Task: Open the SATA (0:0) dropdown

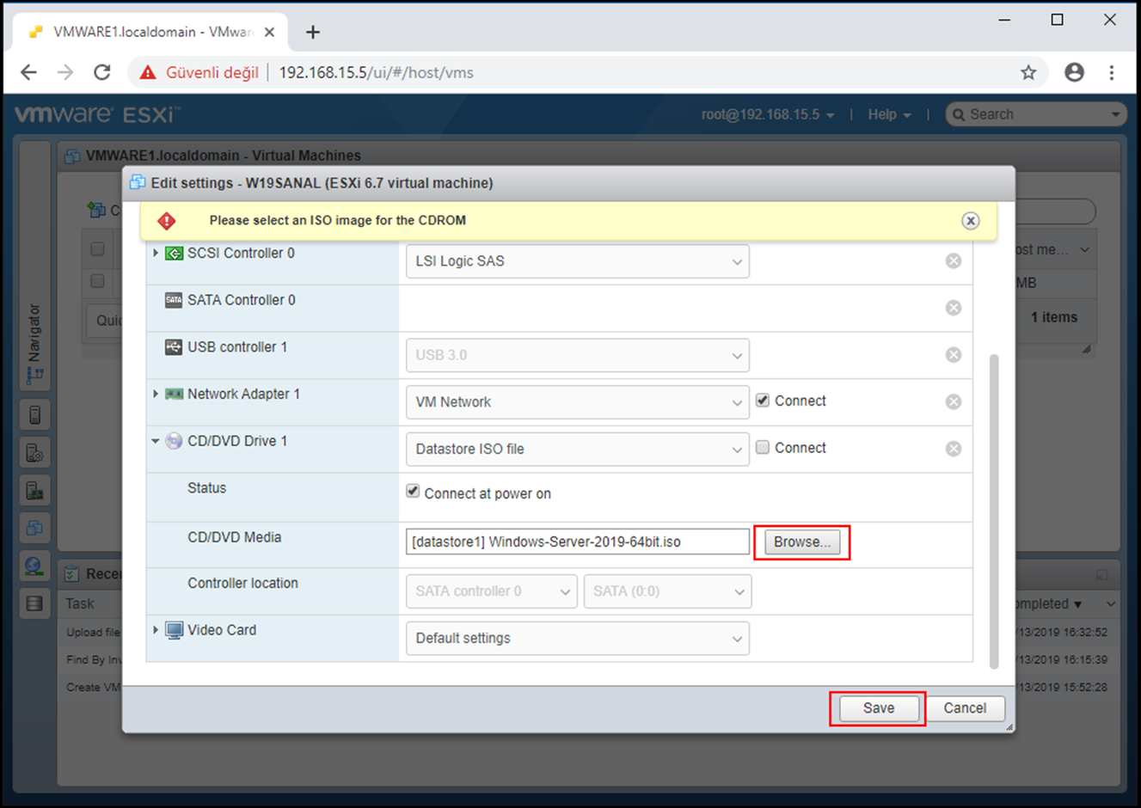Action: pos(667,591)
